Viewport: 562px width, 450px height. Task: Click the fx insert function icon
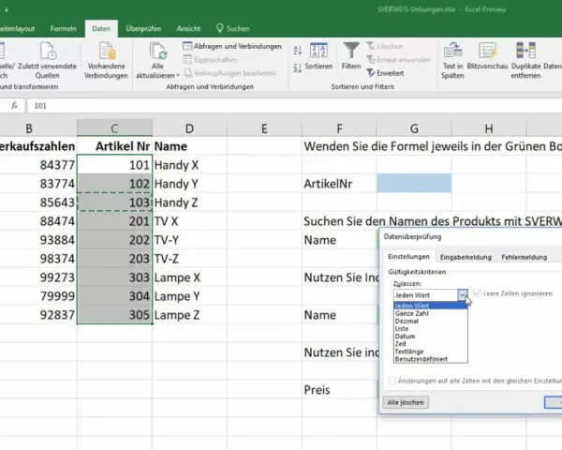(x=14, y=106)
